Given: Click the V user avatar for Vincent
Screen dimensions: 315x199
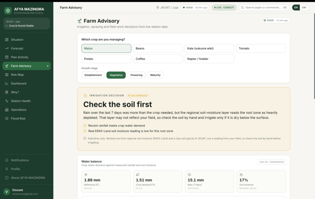Looking at the screenshot, I should [7, 192].
